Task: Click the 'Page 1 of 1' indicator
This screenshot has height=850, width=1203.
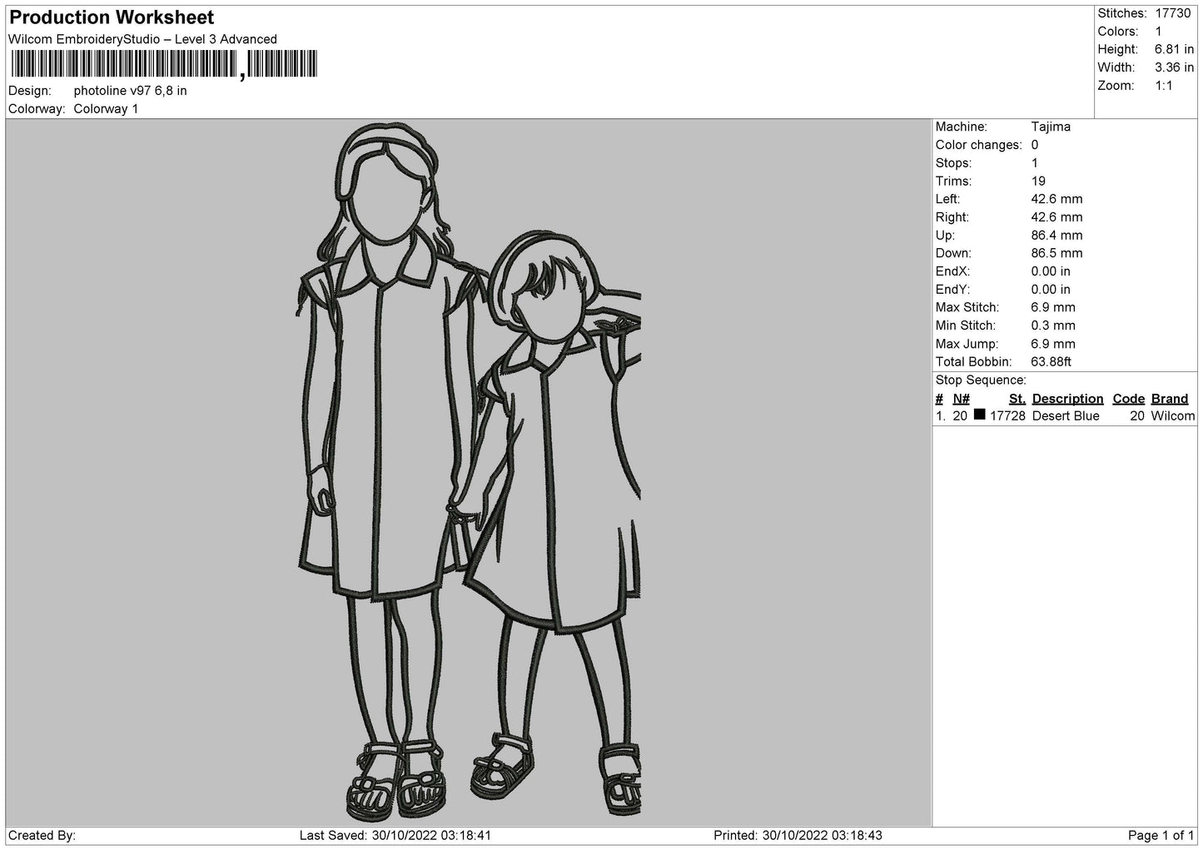Action: [x=1161, y=835]
